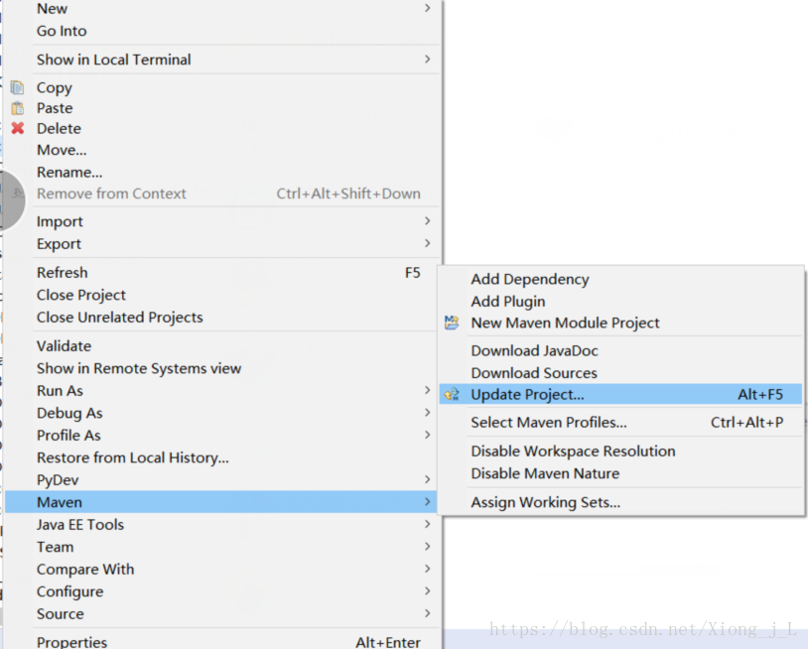Open Compare With entry

pyautogui.click(x=223, y=570)
